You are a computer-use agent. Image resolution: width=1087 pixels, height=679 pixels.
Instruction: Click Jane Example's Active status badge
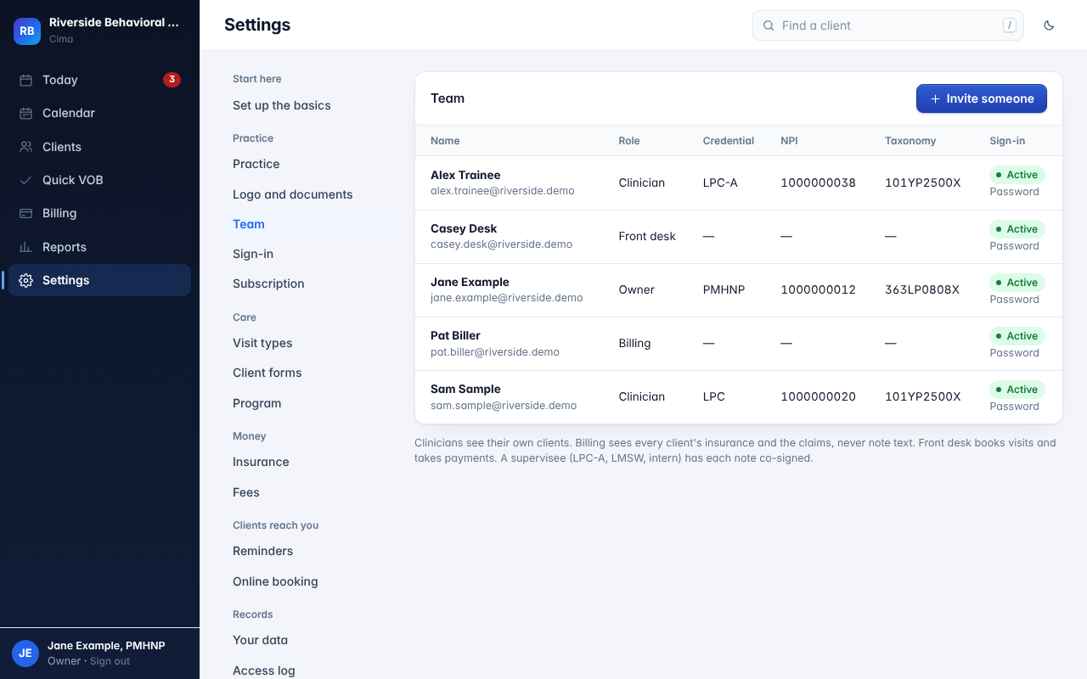point(1017,283)
